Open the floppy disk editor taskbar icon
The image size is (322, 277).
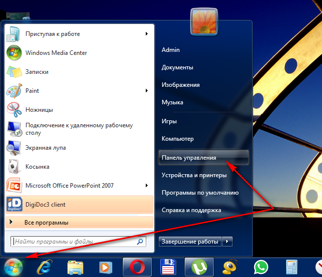pos(168,267)
